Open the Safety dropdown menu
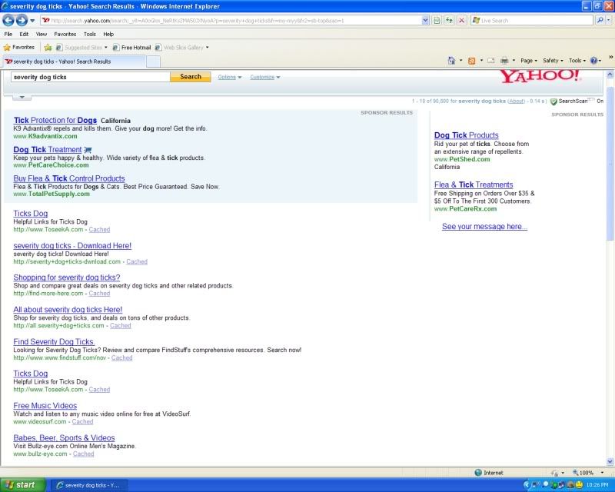 pyautogui.click(x=553, y=60)
